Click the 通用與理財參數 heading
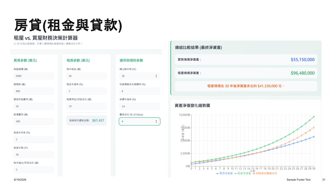This screenshot has width=330, height=185. click(131, 61)
